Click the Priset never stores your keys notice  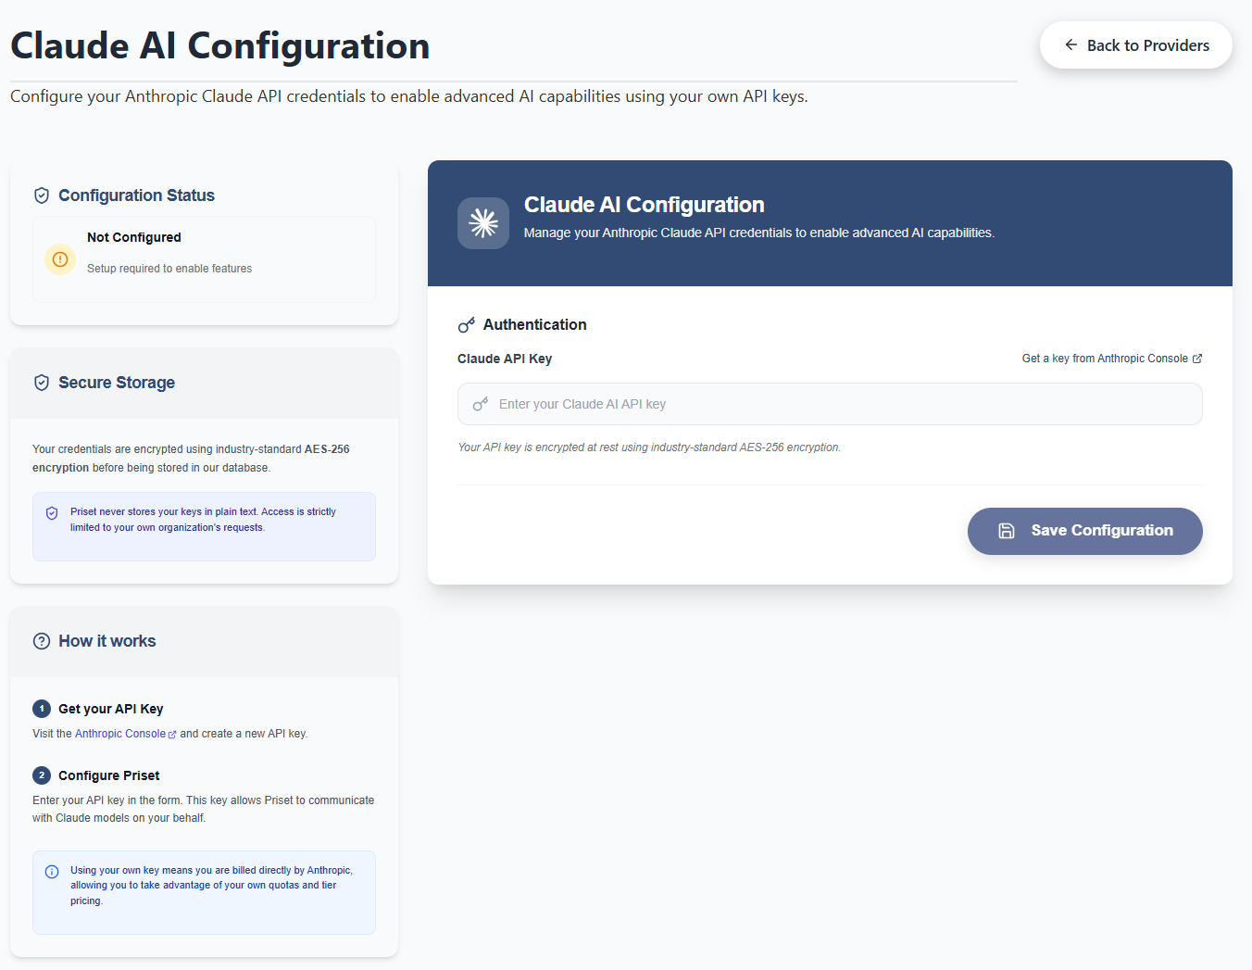pyautogui.click(x=204, y=526)
